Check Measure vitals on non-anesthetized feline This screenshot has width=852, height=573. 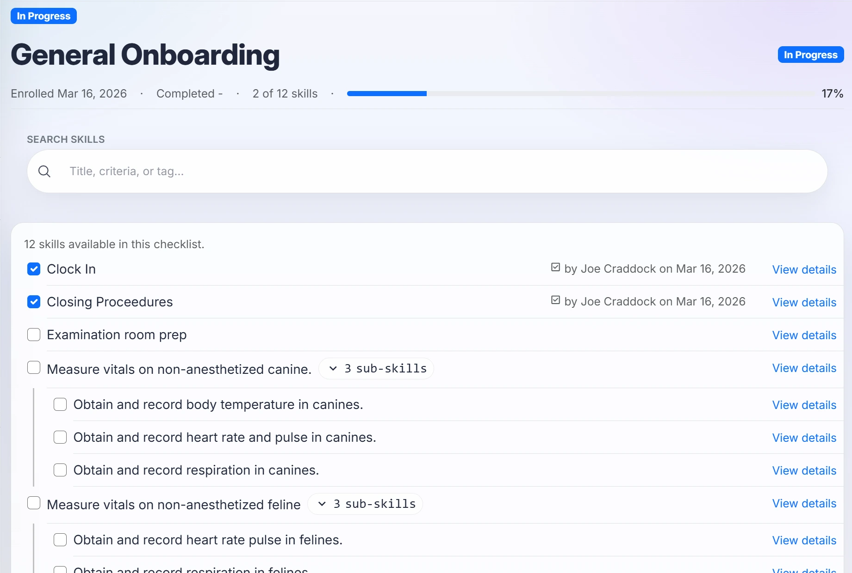34,503
